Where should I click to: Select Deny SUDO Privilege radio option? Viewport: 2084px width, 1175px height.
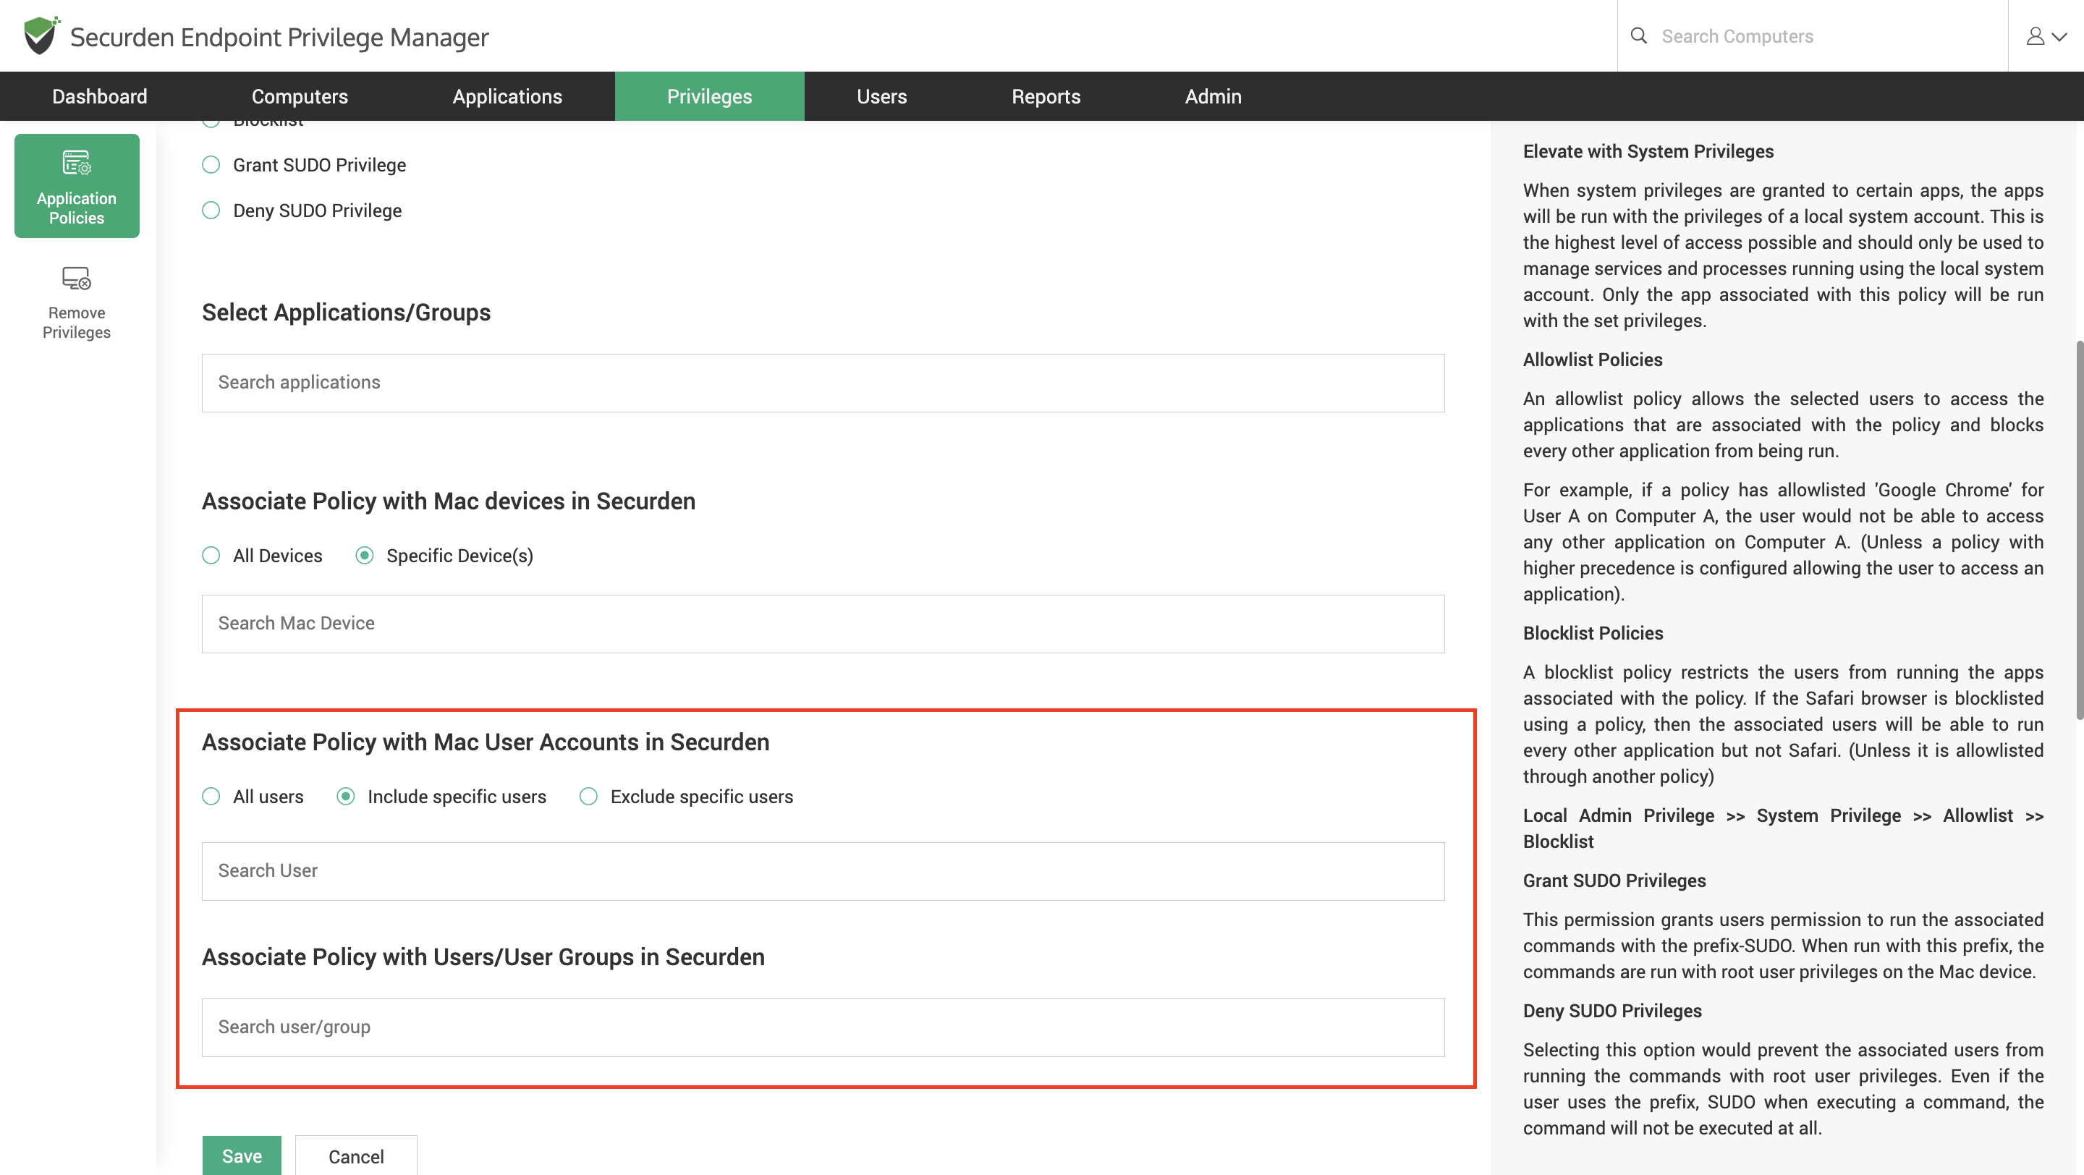[211, 211]
